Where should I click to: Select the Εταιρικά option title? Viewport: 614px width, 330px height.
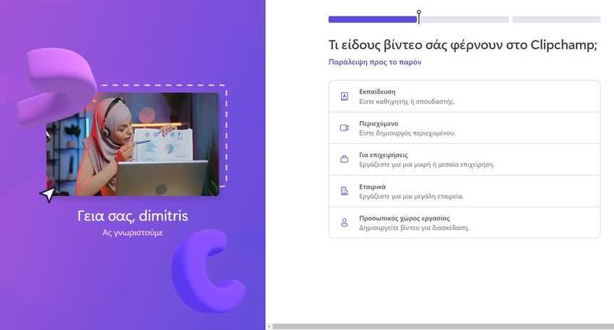[373, 187]
